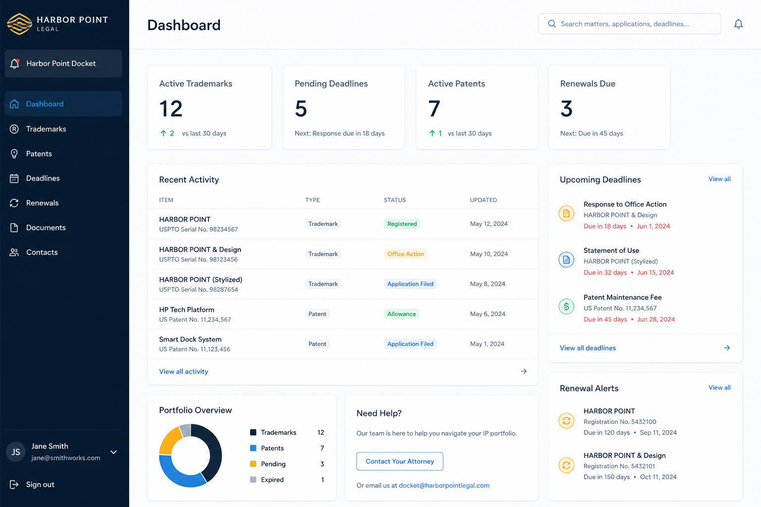Click the Portfolio Overview donut chart
The image size is (761, 507).
click(191, 456)
